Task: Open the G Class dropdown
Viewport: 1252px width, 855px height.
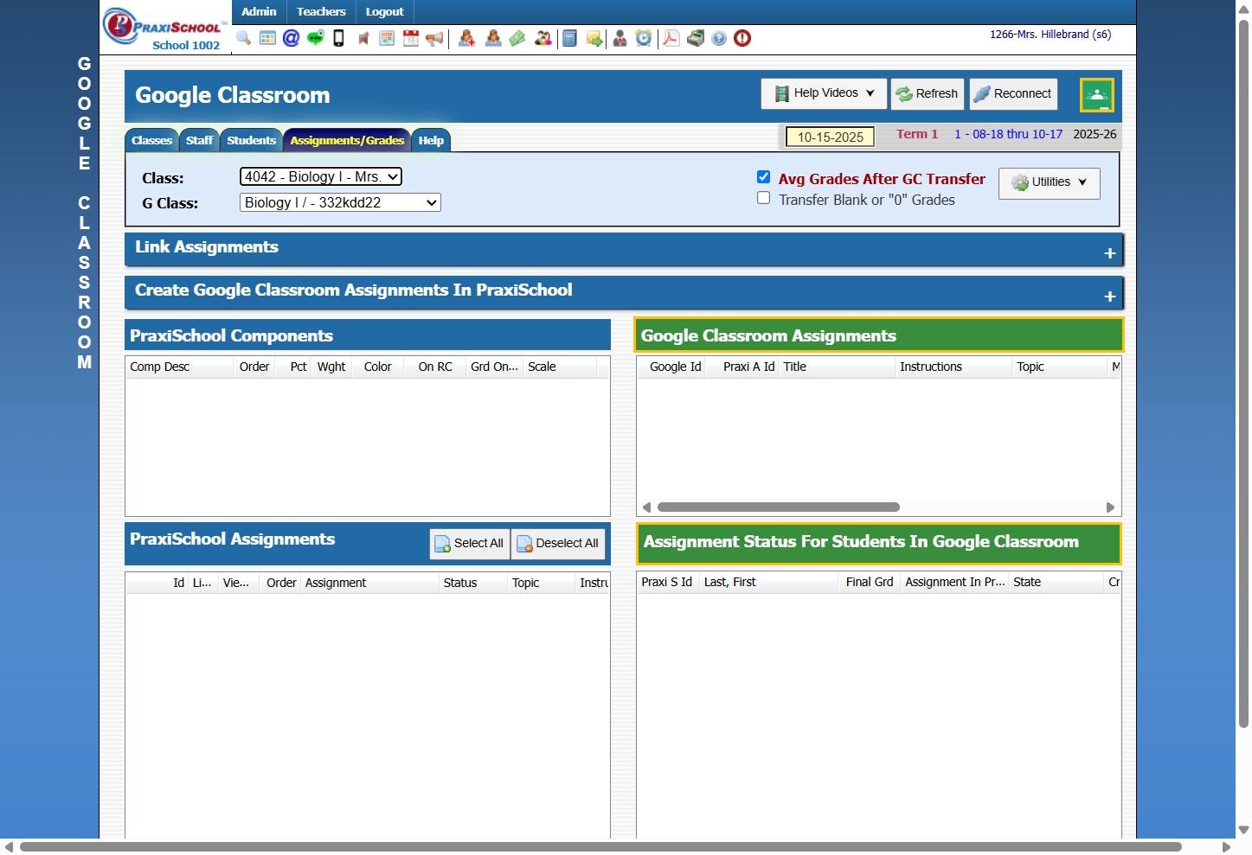Action: click(x=340, y=202)
